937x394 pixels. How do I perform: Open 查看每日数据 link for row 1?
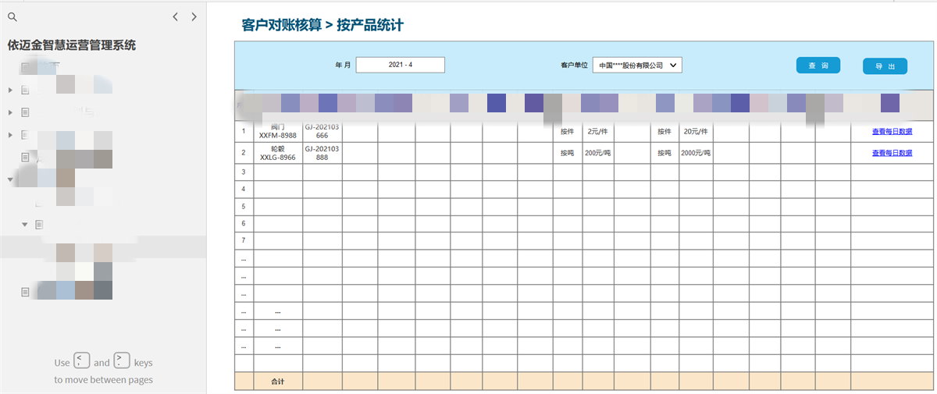pos(892,131)
